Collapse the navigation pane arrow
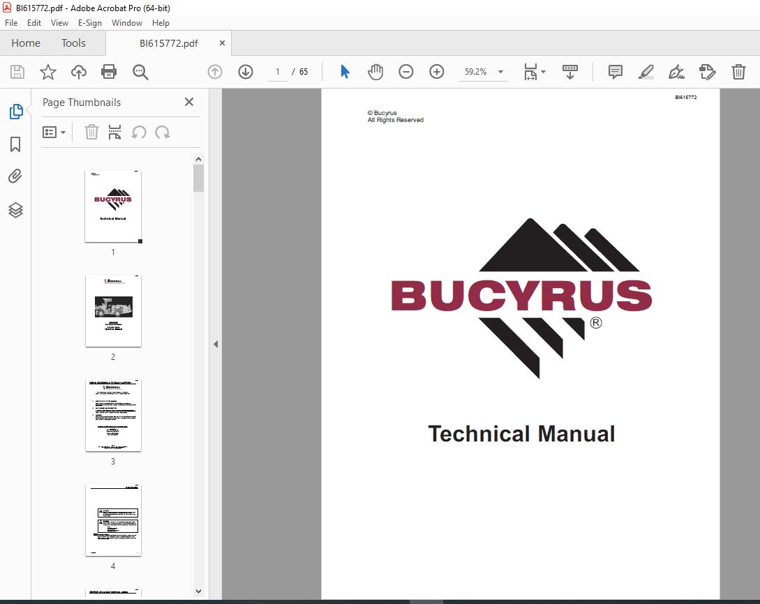The width and height of the screenshot is (760, 604). coord(216,345)
